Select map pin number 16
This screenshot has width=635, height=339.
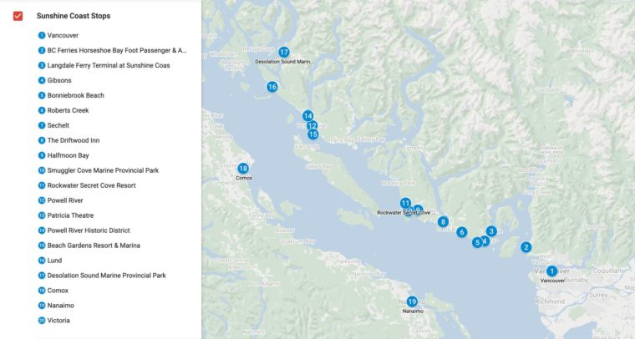[x=272, y=87]
